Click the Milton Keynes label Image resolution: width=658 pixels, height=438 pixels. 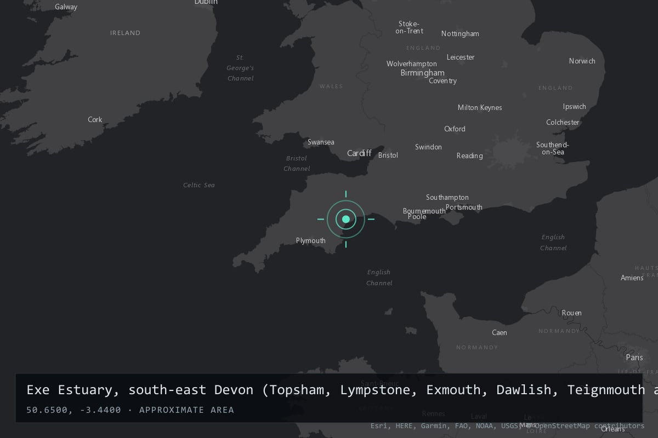[480, 108]
